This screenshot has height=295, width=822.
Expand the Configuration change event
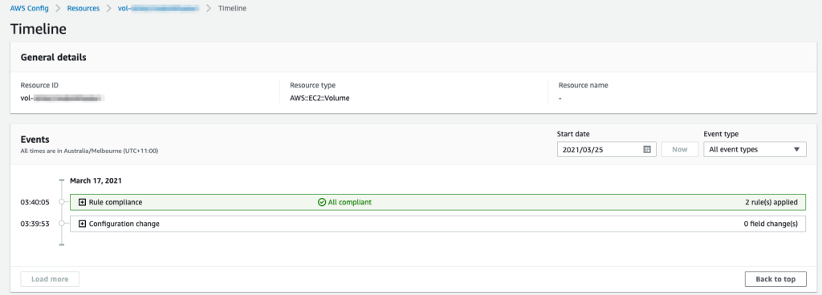[83, 224]
